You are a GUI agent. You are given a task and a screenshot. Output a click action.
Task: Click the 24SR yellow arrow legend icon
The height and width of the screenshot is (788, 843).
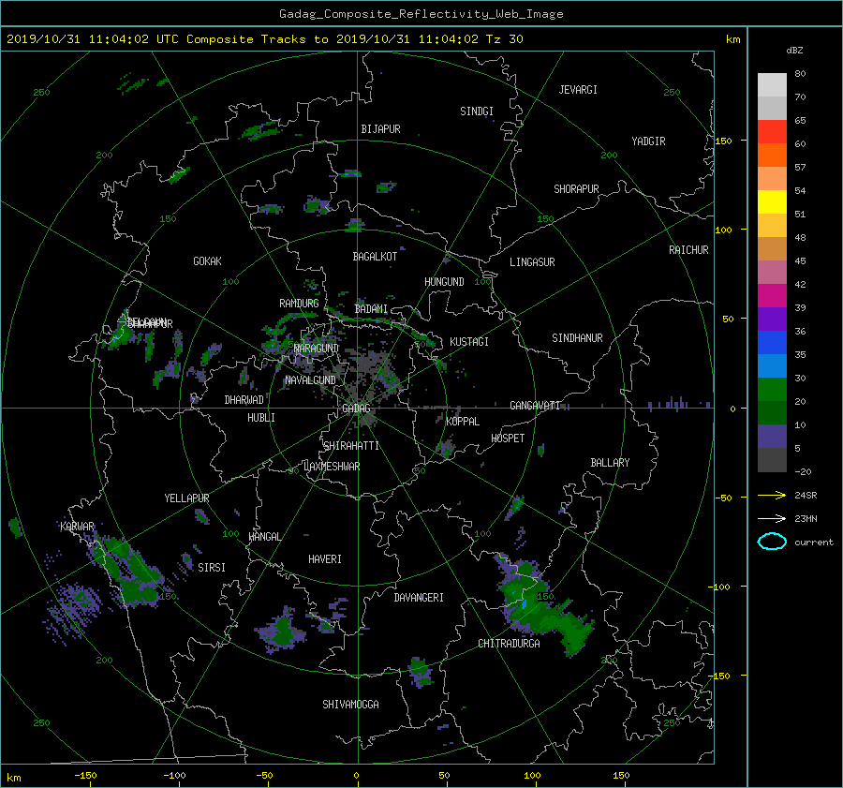pos(772,495)
